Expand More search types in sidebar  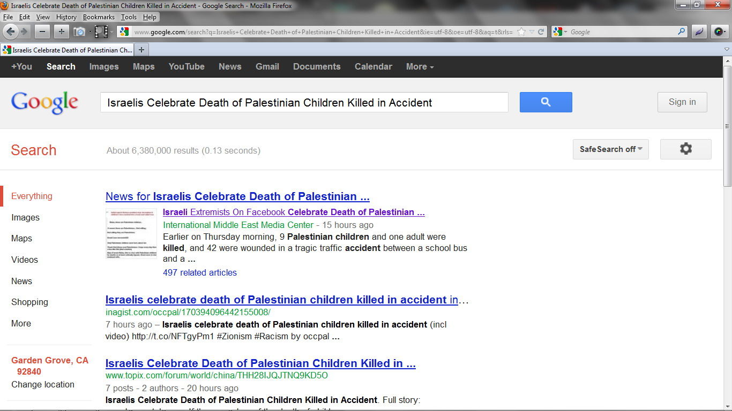click(x=21, y=323)
